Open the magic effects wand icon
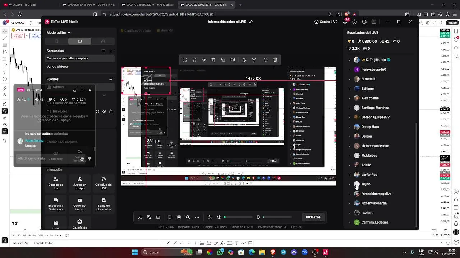 click(140, 217)
